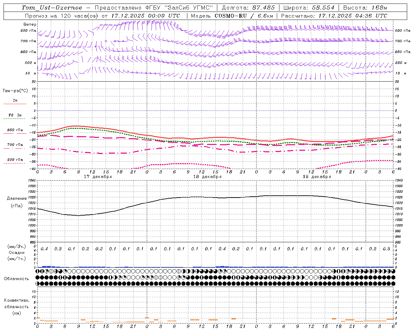Image resolution: width=412 pixels, height=329 pixels.
Task: Click the computed time 17.12.2025 04:36 UTC
Action: point(353,16)
